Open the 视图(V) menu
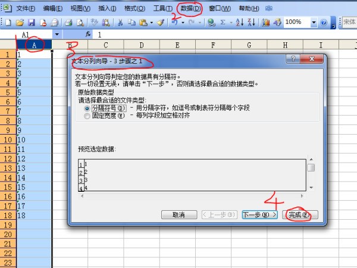 click(x=80, y=8)
